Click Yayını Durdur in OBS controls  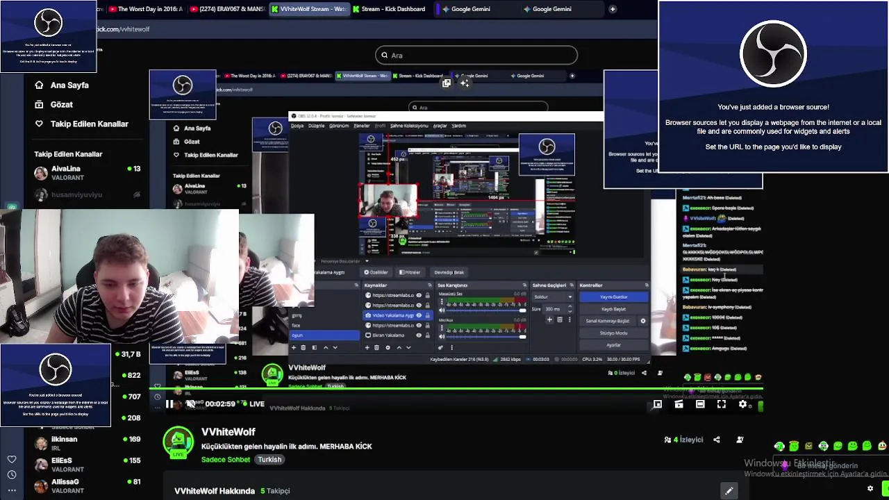click(613, 297)
